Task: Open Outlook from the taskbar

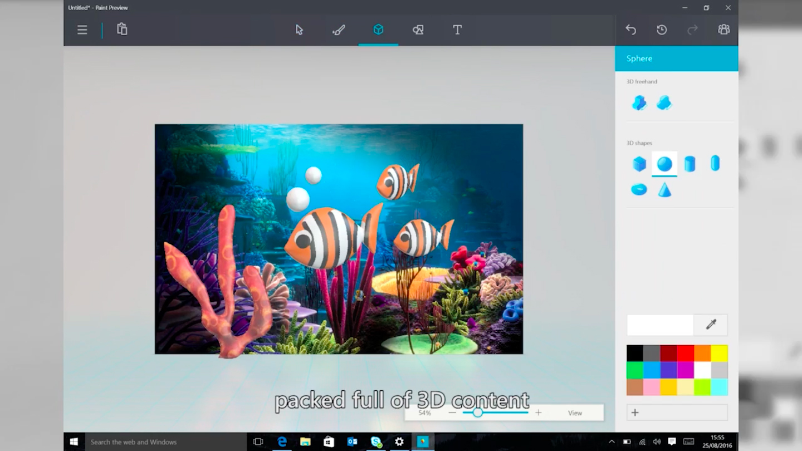Action: [352, 442]
